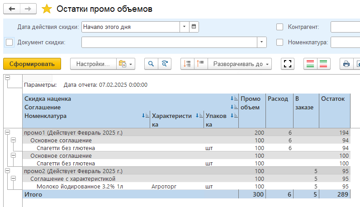
Task: Click the red-green color highlight icon
Action: [310, 64]
